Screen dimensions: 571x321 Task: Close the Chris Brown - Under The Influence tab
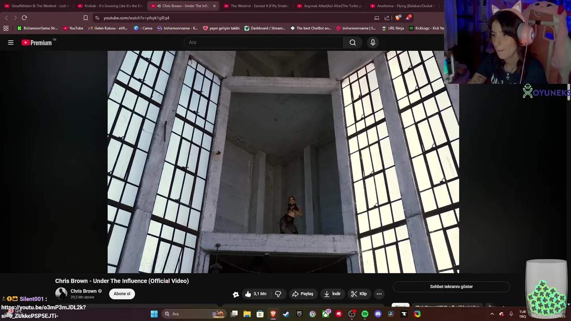click(214, 6)
